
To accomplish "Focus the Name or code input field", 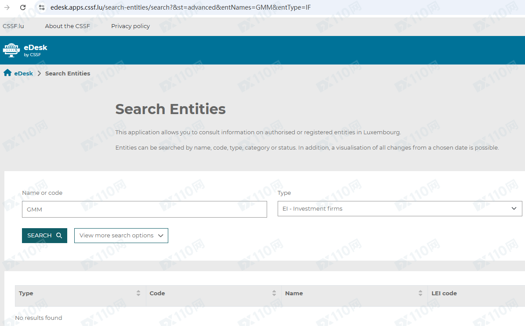I will point(144,210).
